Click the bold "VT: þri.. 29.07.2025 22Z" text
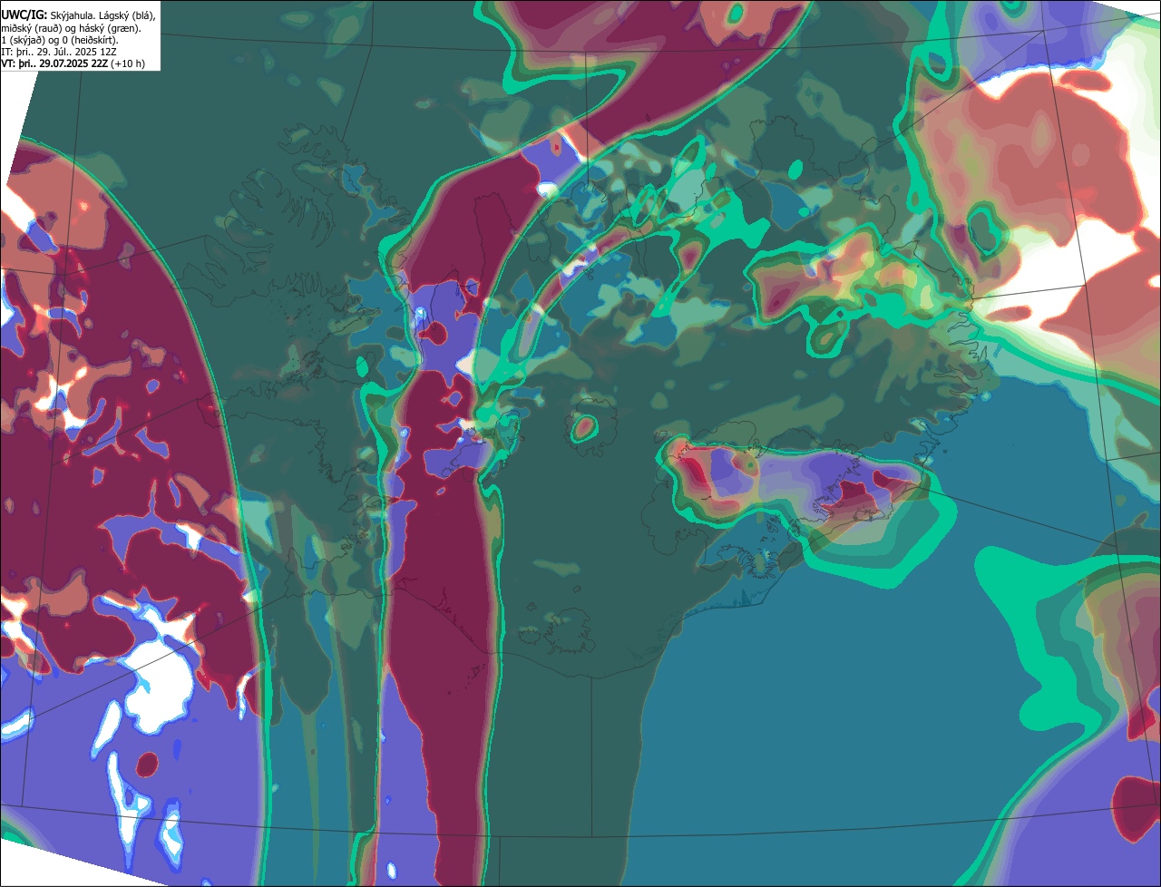This screenshot has height=887, width=1161. [x=54, y=63]
